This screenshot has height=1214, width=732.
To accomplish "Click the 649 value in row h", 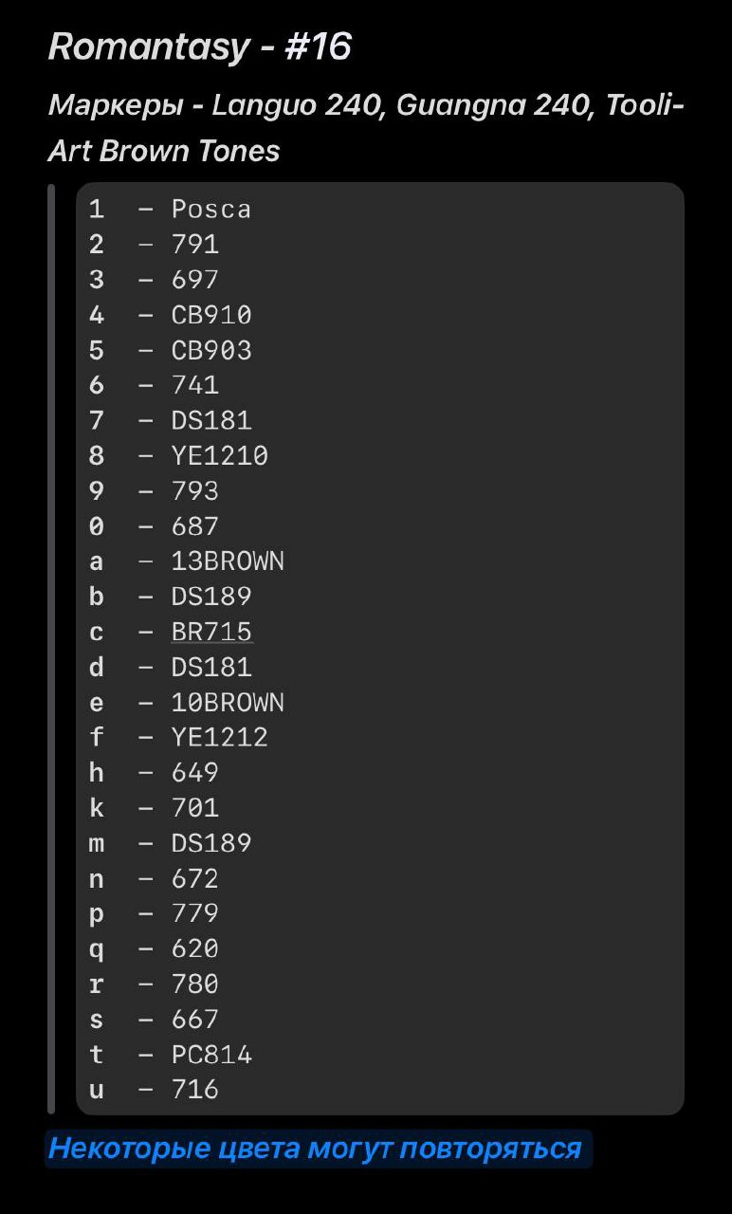I will 195,773.
